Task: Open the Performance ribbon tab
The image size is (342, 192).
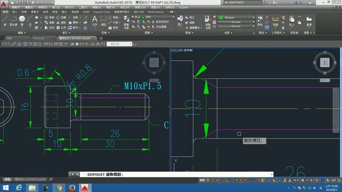Action: (156, 12)
